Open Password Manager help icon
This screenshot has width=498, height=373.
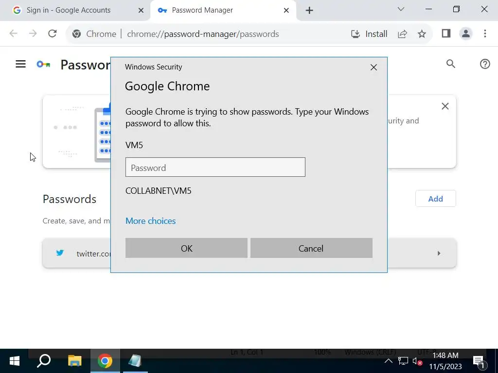(x=485, y=64)
